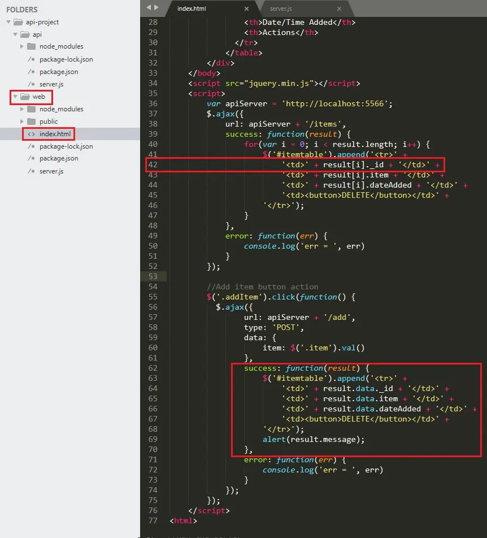Switch to the index.html tab
The image size is (487, 538).
click(192, 8)
